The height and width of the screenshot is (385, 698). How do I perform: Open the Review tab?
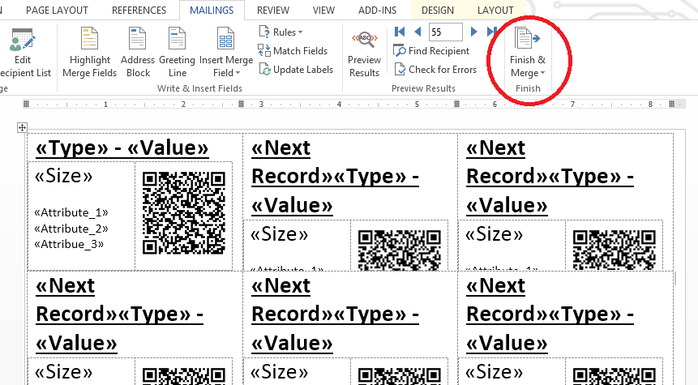[x=273, y=11]
